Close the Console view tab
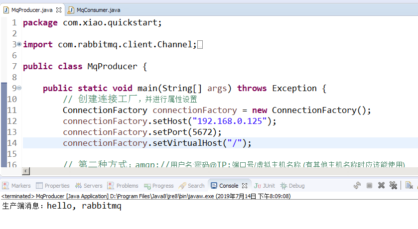 (x=245, y=186)
